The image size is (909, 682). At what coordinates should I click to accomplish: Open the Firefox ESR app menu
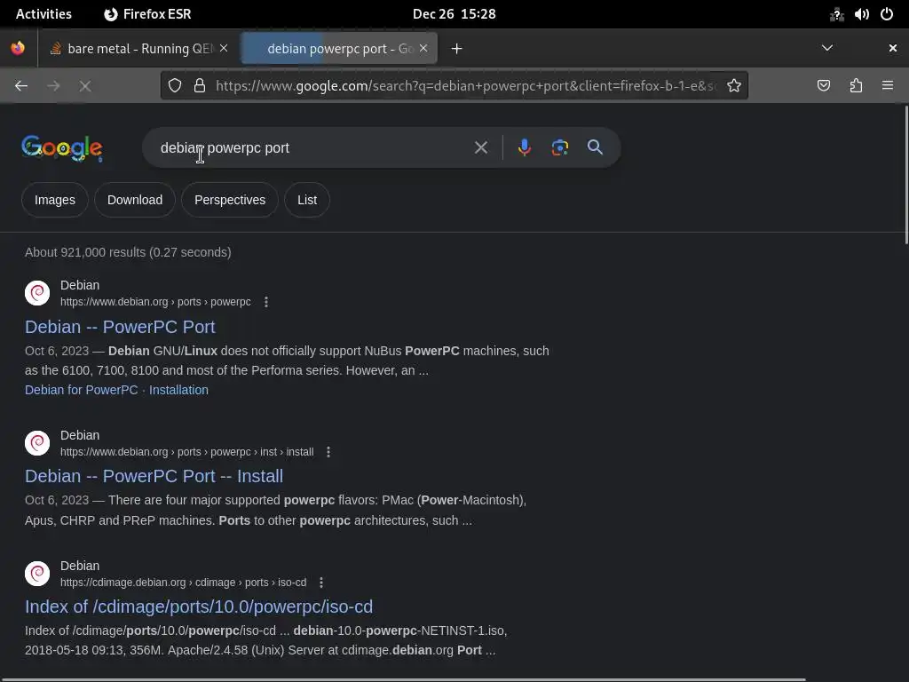[148, 14]
